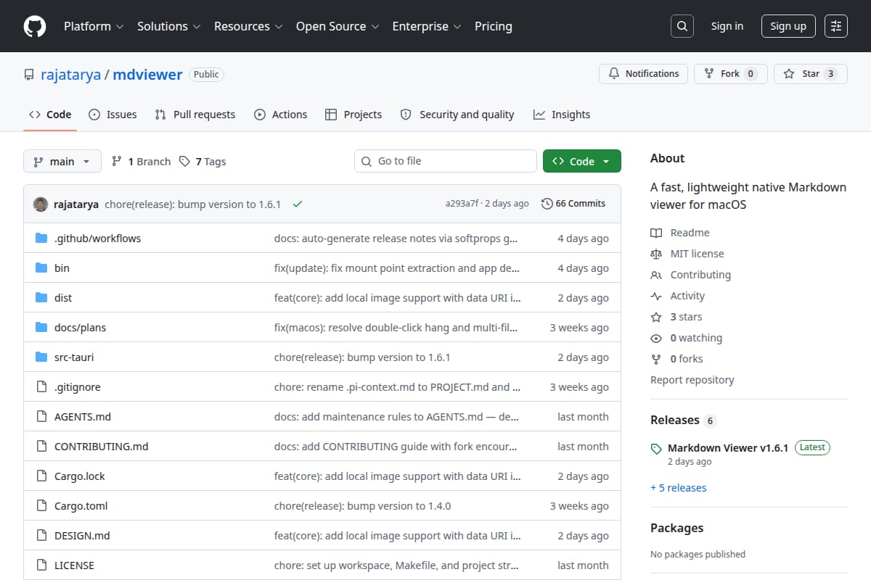Click Report repository link
The height and width of the screenshot is (580, 871).
click(692, 380)
